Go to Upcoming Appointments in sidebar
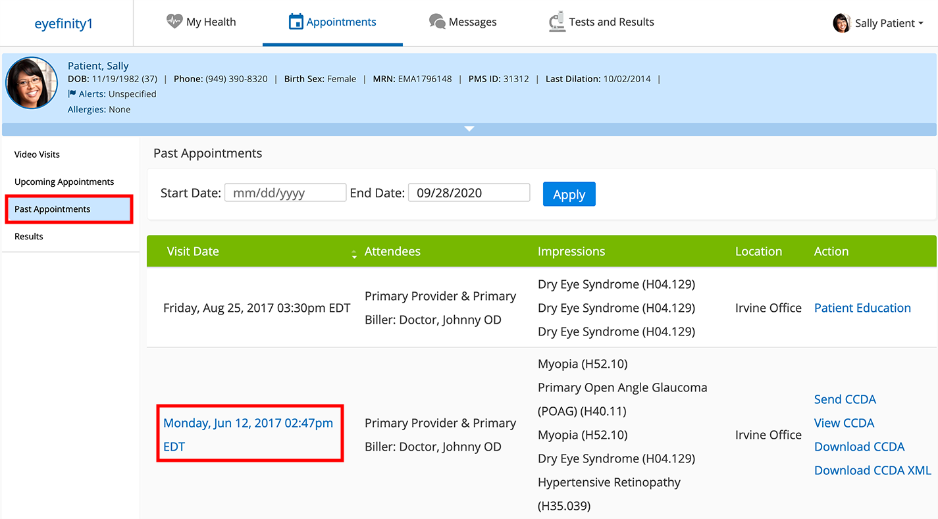This screenshot has width=938, height=519. 65,182
